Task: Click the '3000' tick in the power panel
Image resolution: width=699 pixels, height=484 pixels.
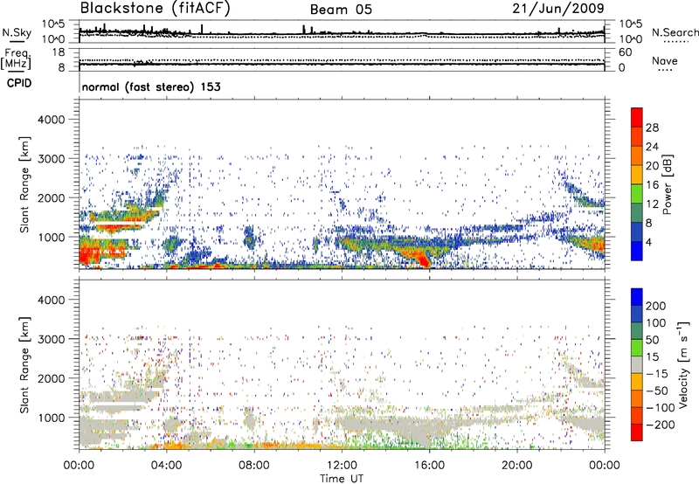Action: tap(52, 159)
